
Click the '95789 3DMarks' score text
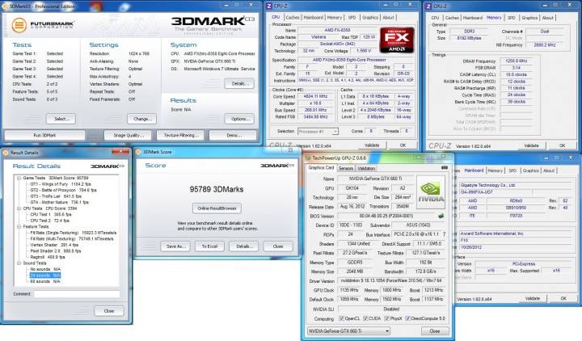[x=217, y=189]
